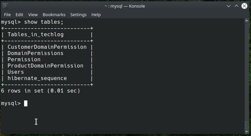
Task: Click the '~ : mysql — Konsole' window title
Action: pos(125,6)
